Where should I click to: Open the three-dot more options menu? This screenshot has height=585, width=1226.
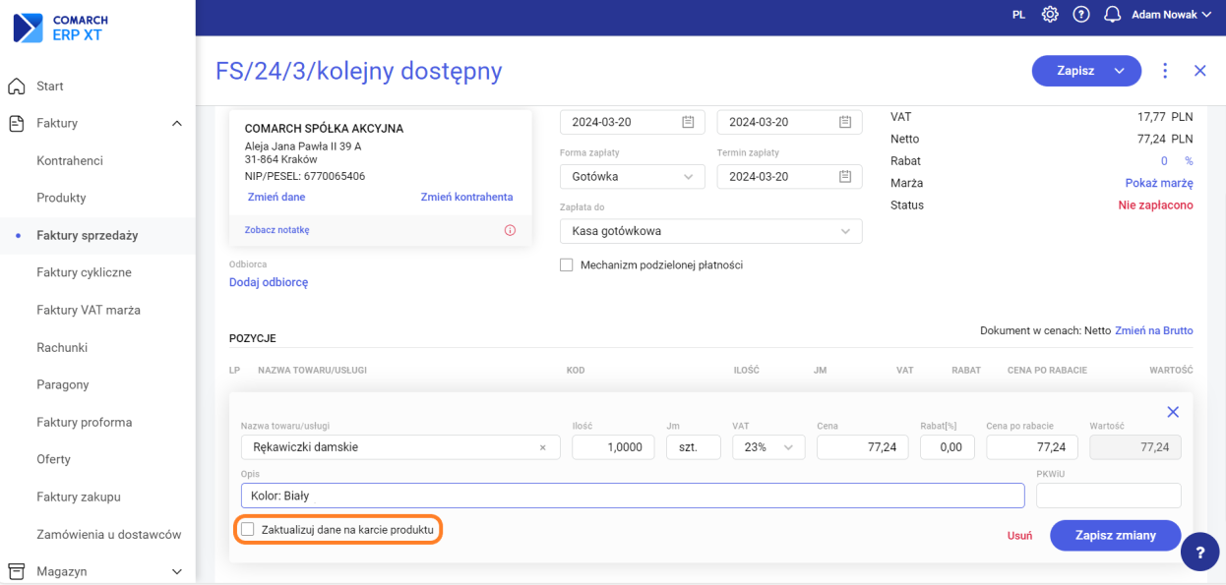1165,71
